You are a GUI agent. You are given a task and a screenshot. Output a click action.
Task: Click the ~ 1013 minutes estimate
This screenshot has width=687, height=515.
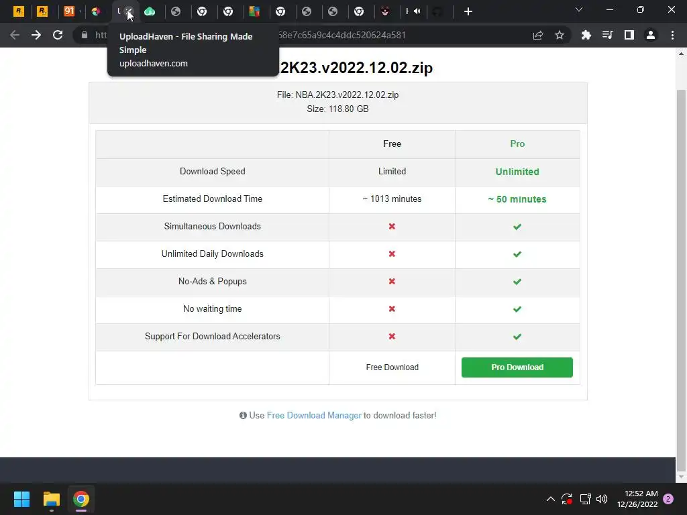coord(392,198)
